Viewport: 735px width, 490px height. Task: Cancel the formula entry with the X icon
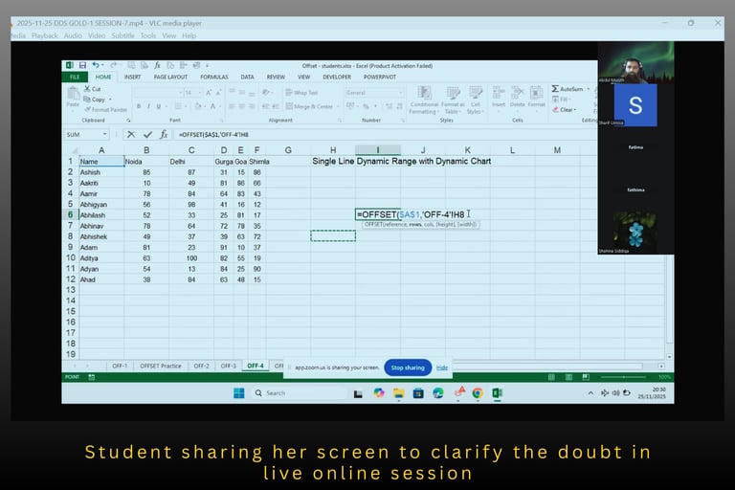(x=131, y=135)
